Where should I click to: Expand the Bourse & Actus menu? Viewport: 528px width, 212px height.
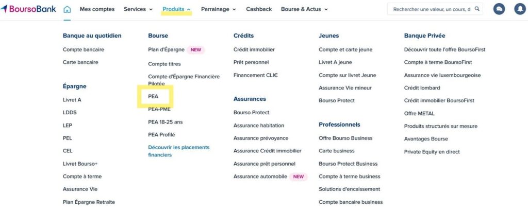tap(304, 9)
